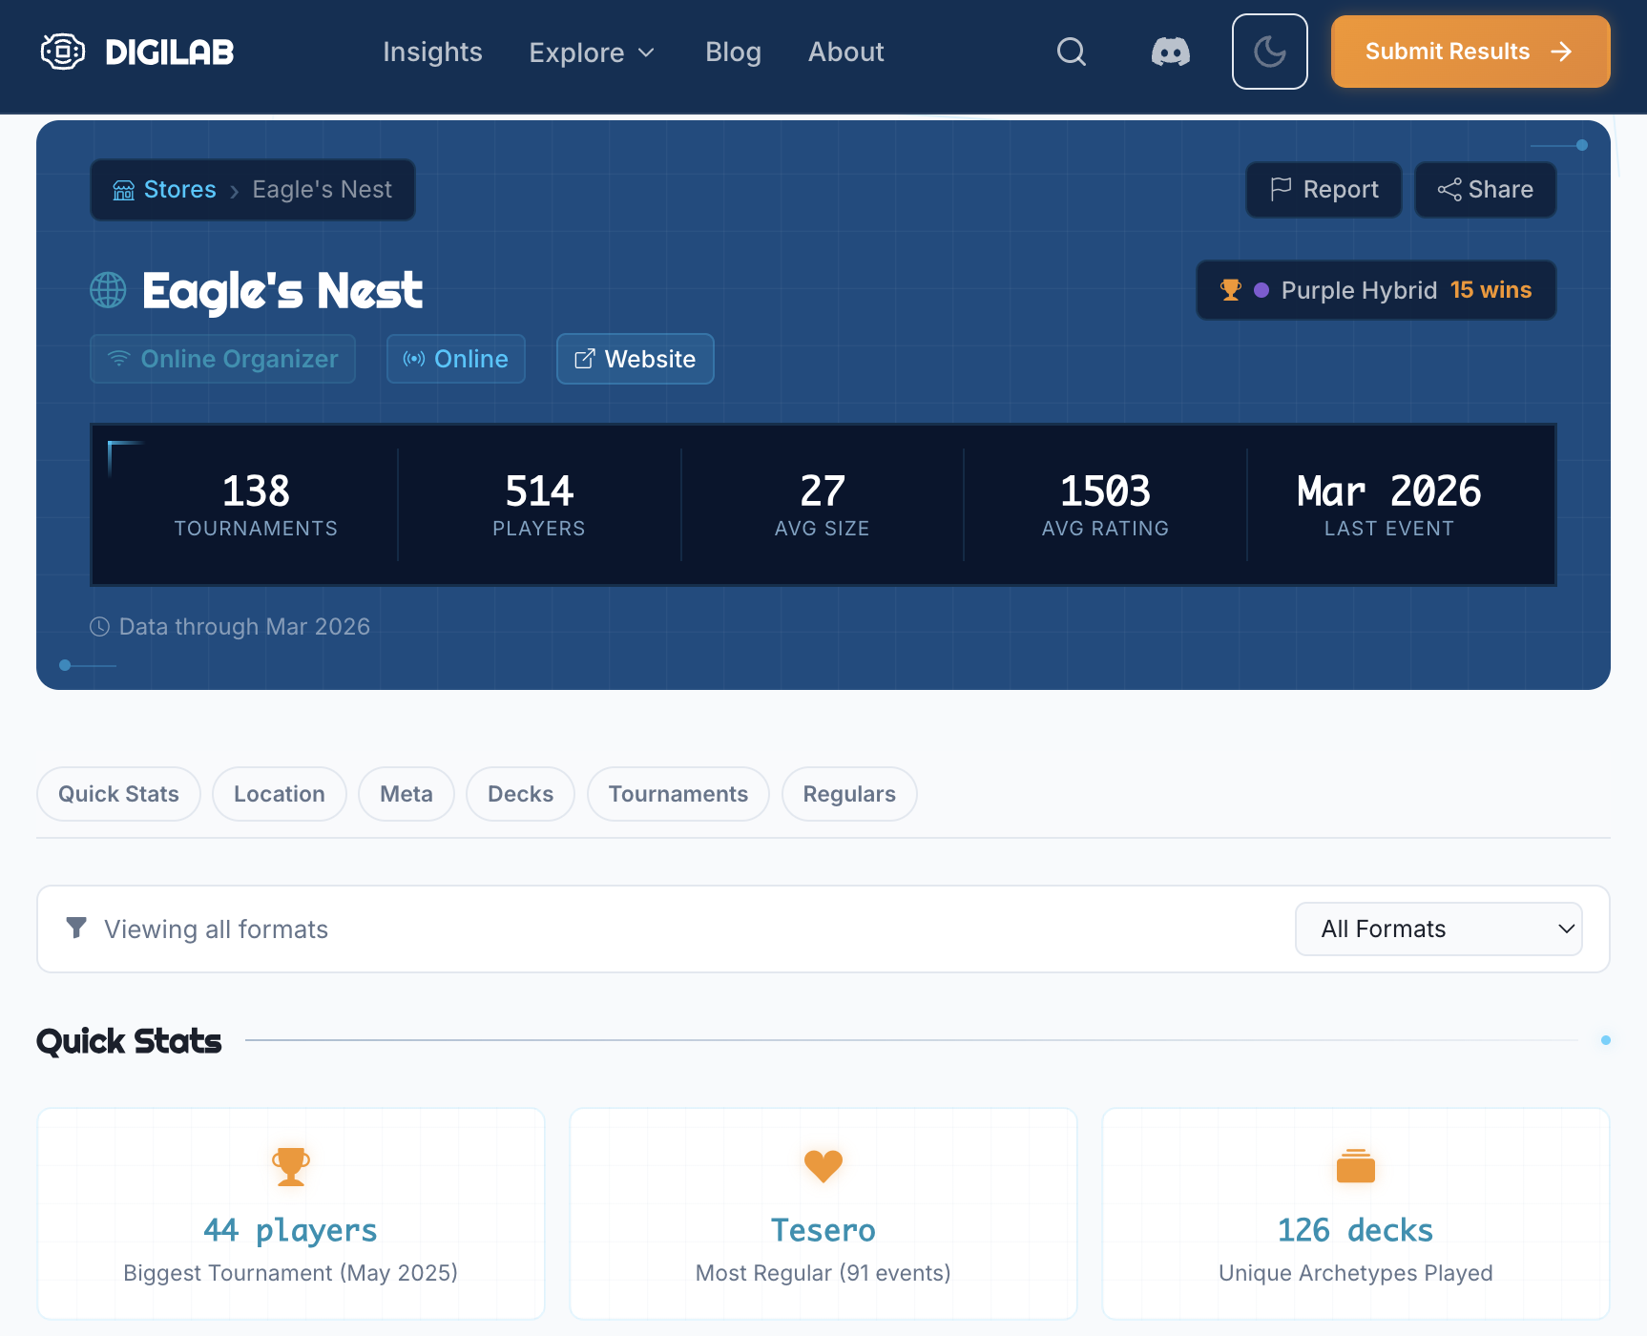Image resolution: width=1647 pixels, height=1336 pixels.
Task: Click the Online status badge
Action: click(455, 359)
